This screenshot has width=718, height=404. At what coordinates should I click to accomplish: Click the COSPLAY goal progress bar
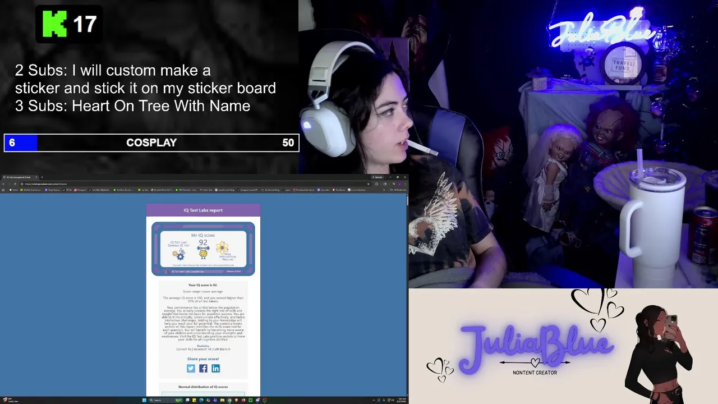[x=151, y=143]
